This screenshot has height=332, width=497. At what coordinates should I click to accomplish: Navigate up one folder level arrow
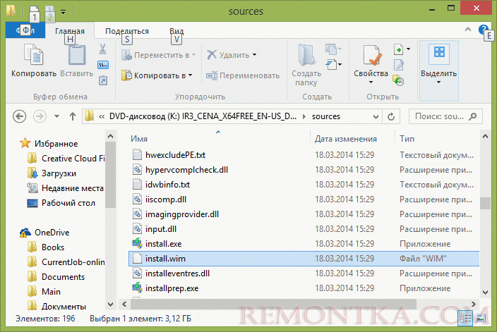click(x=73, y=116)
